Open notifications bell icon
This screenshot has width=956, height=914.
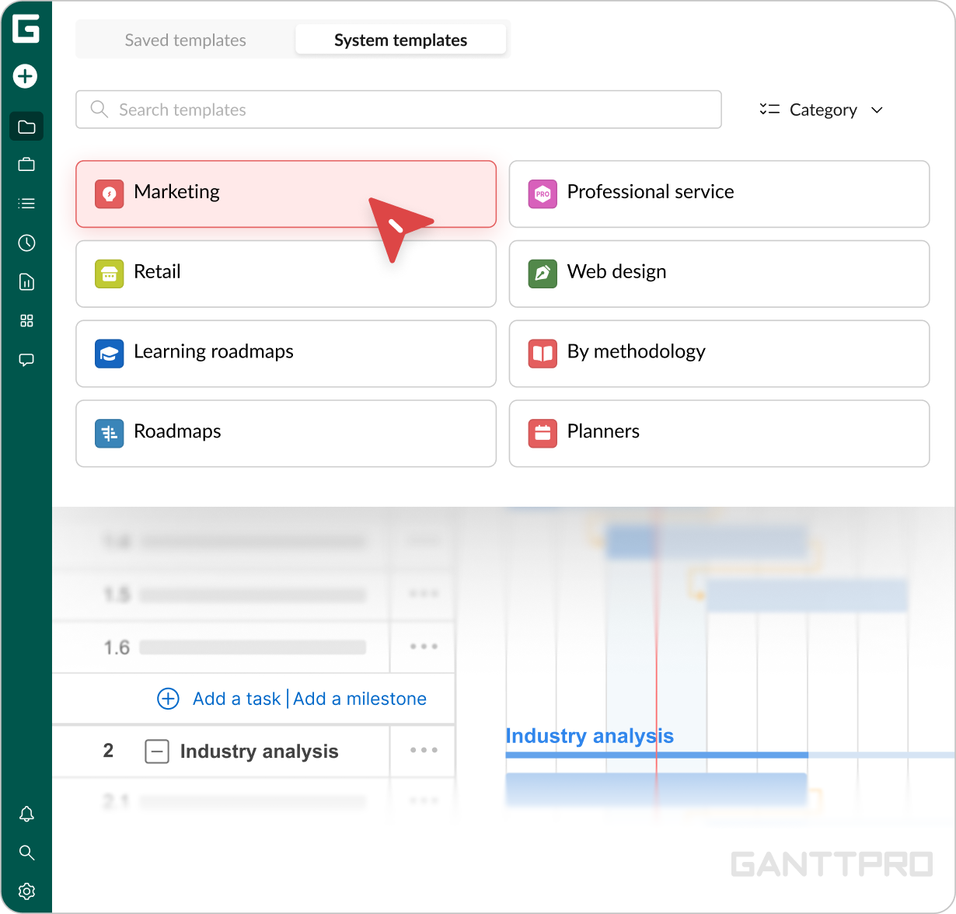(x=26, y=814)
